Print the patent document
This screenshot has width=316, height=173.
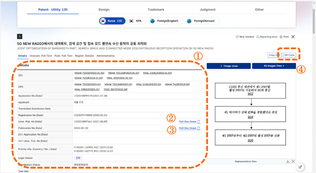tap(284, 37)
